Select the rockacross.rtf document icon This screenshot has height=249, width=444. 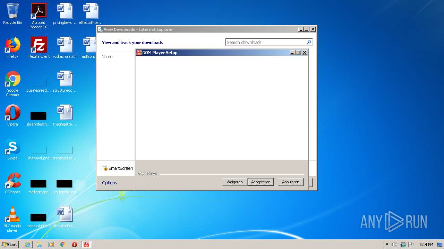(65, 48)
